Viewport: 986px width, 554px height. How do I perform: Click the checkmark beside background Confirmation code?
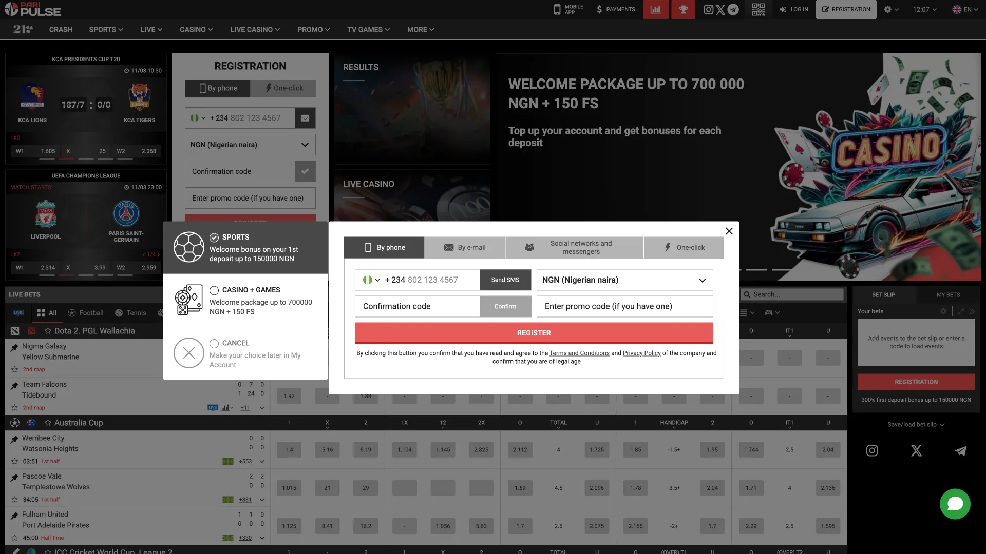305,171
